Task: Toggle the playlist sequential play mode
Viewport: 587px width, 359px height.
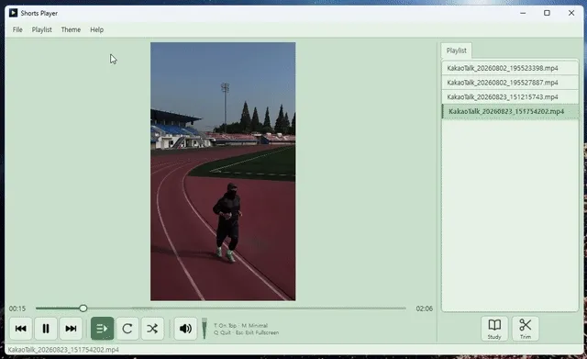Action: [x=102, y=329]
